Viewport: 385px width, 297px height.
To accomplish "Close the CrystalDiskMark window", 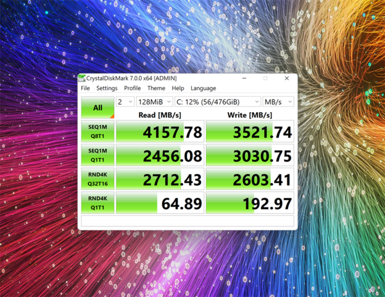I will [x=287, y=78].
